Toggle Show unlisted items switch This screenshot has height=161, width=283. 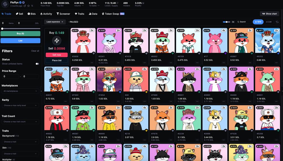pyautogui.click(x=37, y=64)
